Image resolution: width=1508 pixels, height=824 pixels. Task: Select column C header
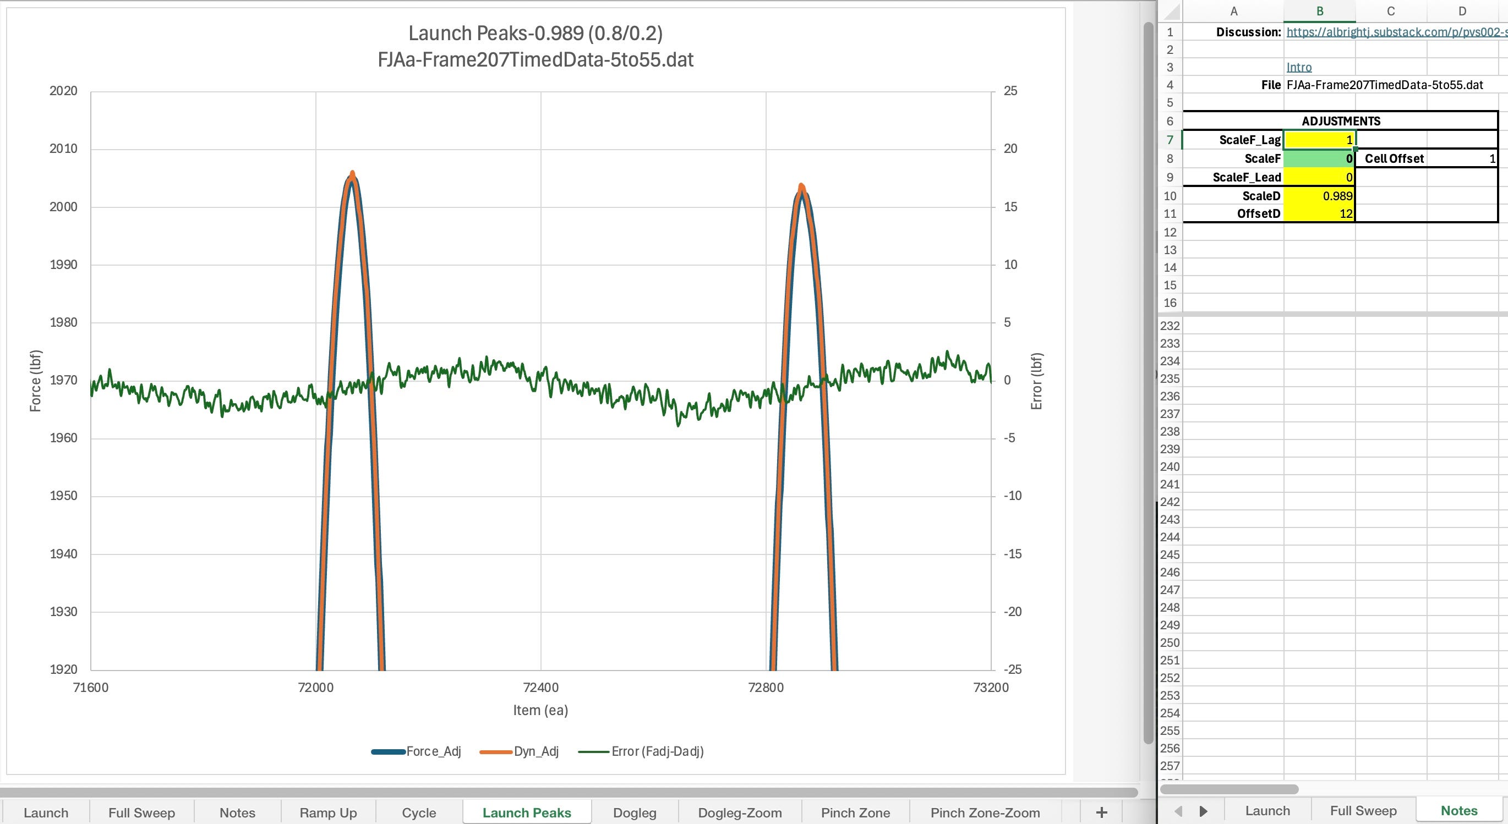[1390, 11]
